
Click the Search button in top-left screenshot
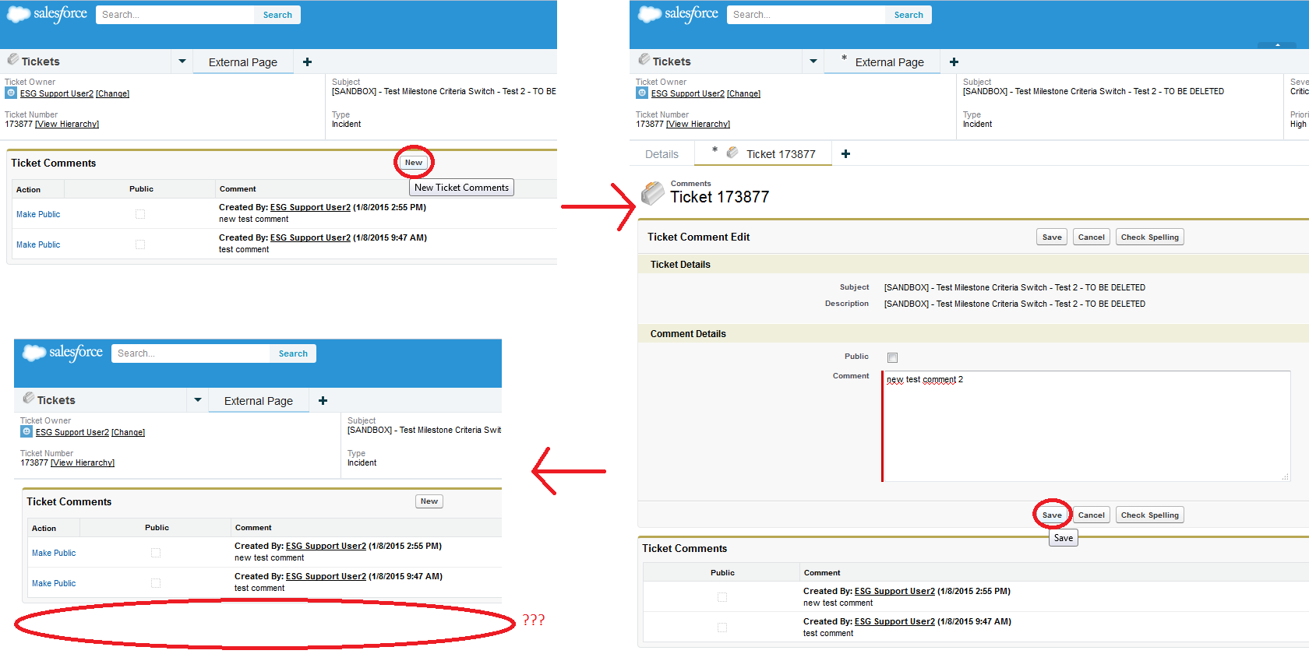tap(277, 15)
